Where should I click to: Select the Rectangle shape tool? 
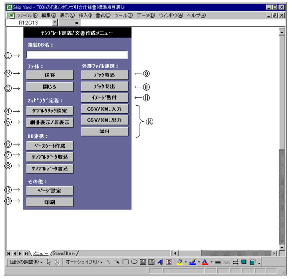[125, 262]
